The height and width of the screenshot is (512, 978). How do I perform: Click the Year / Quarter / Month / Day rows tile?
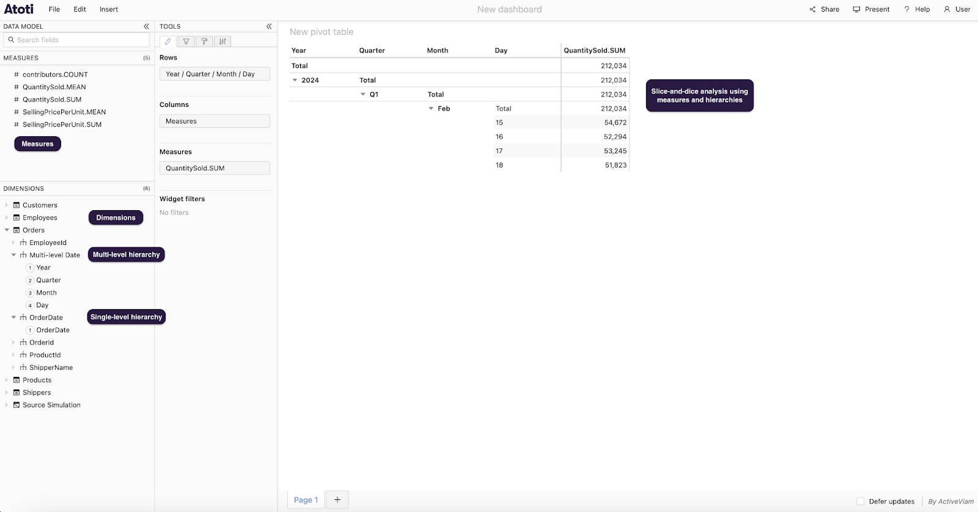(x=215, y=74)
